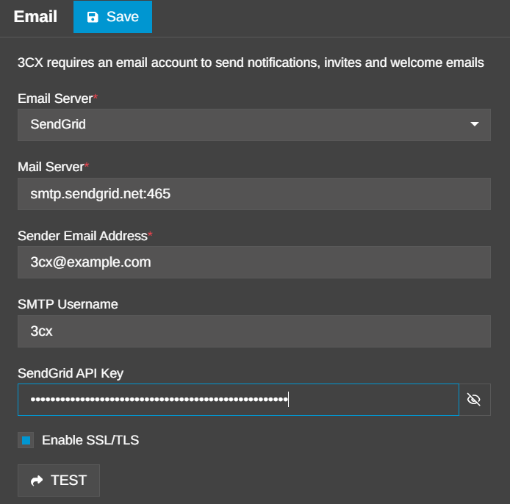Toggle the Enable SSL/TLS checkbox
The height and width of the screenshot is (504, 510).
(26, 440)
